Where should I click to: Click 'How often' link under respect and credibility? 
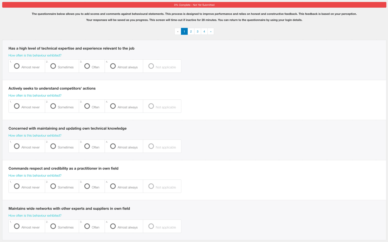(35, 176)
